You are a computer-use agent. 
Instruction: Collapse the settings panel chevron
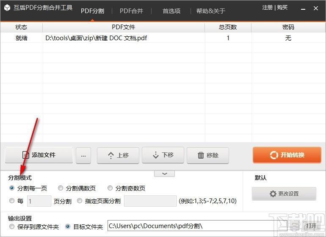coord(164,174)
